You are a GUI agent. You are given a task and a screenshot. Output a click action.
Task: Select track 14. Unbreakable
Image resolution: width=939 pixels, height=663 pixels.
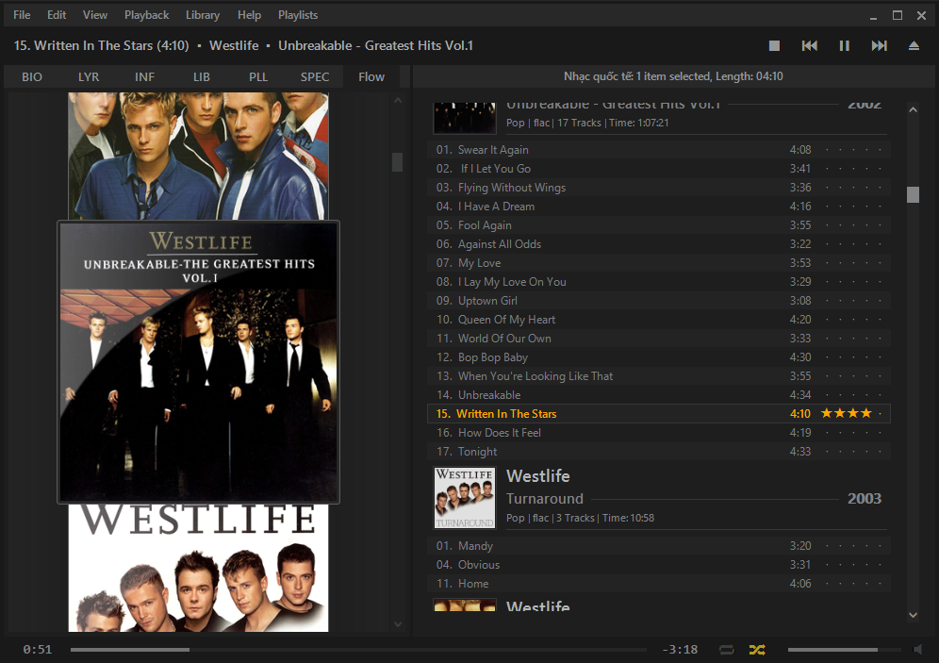[659, 394]
